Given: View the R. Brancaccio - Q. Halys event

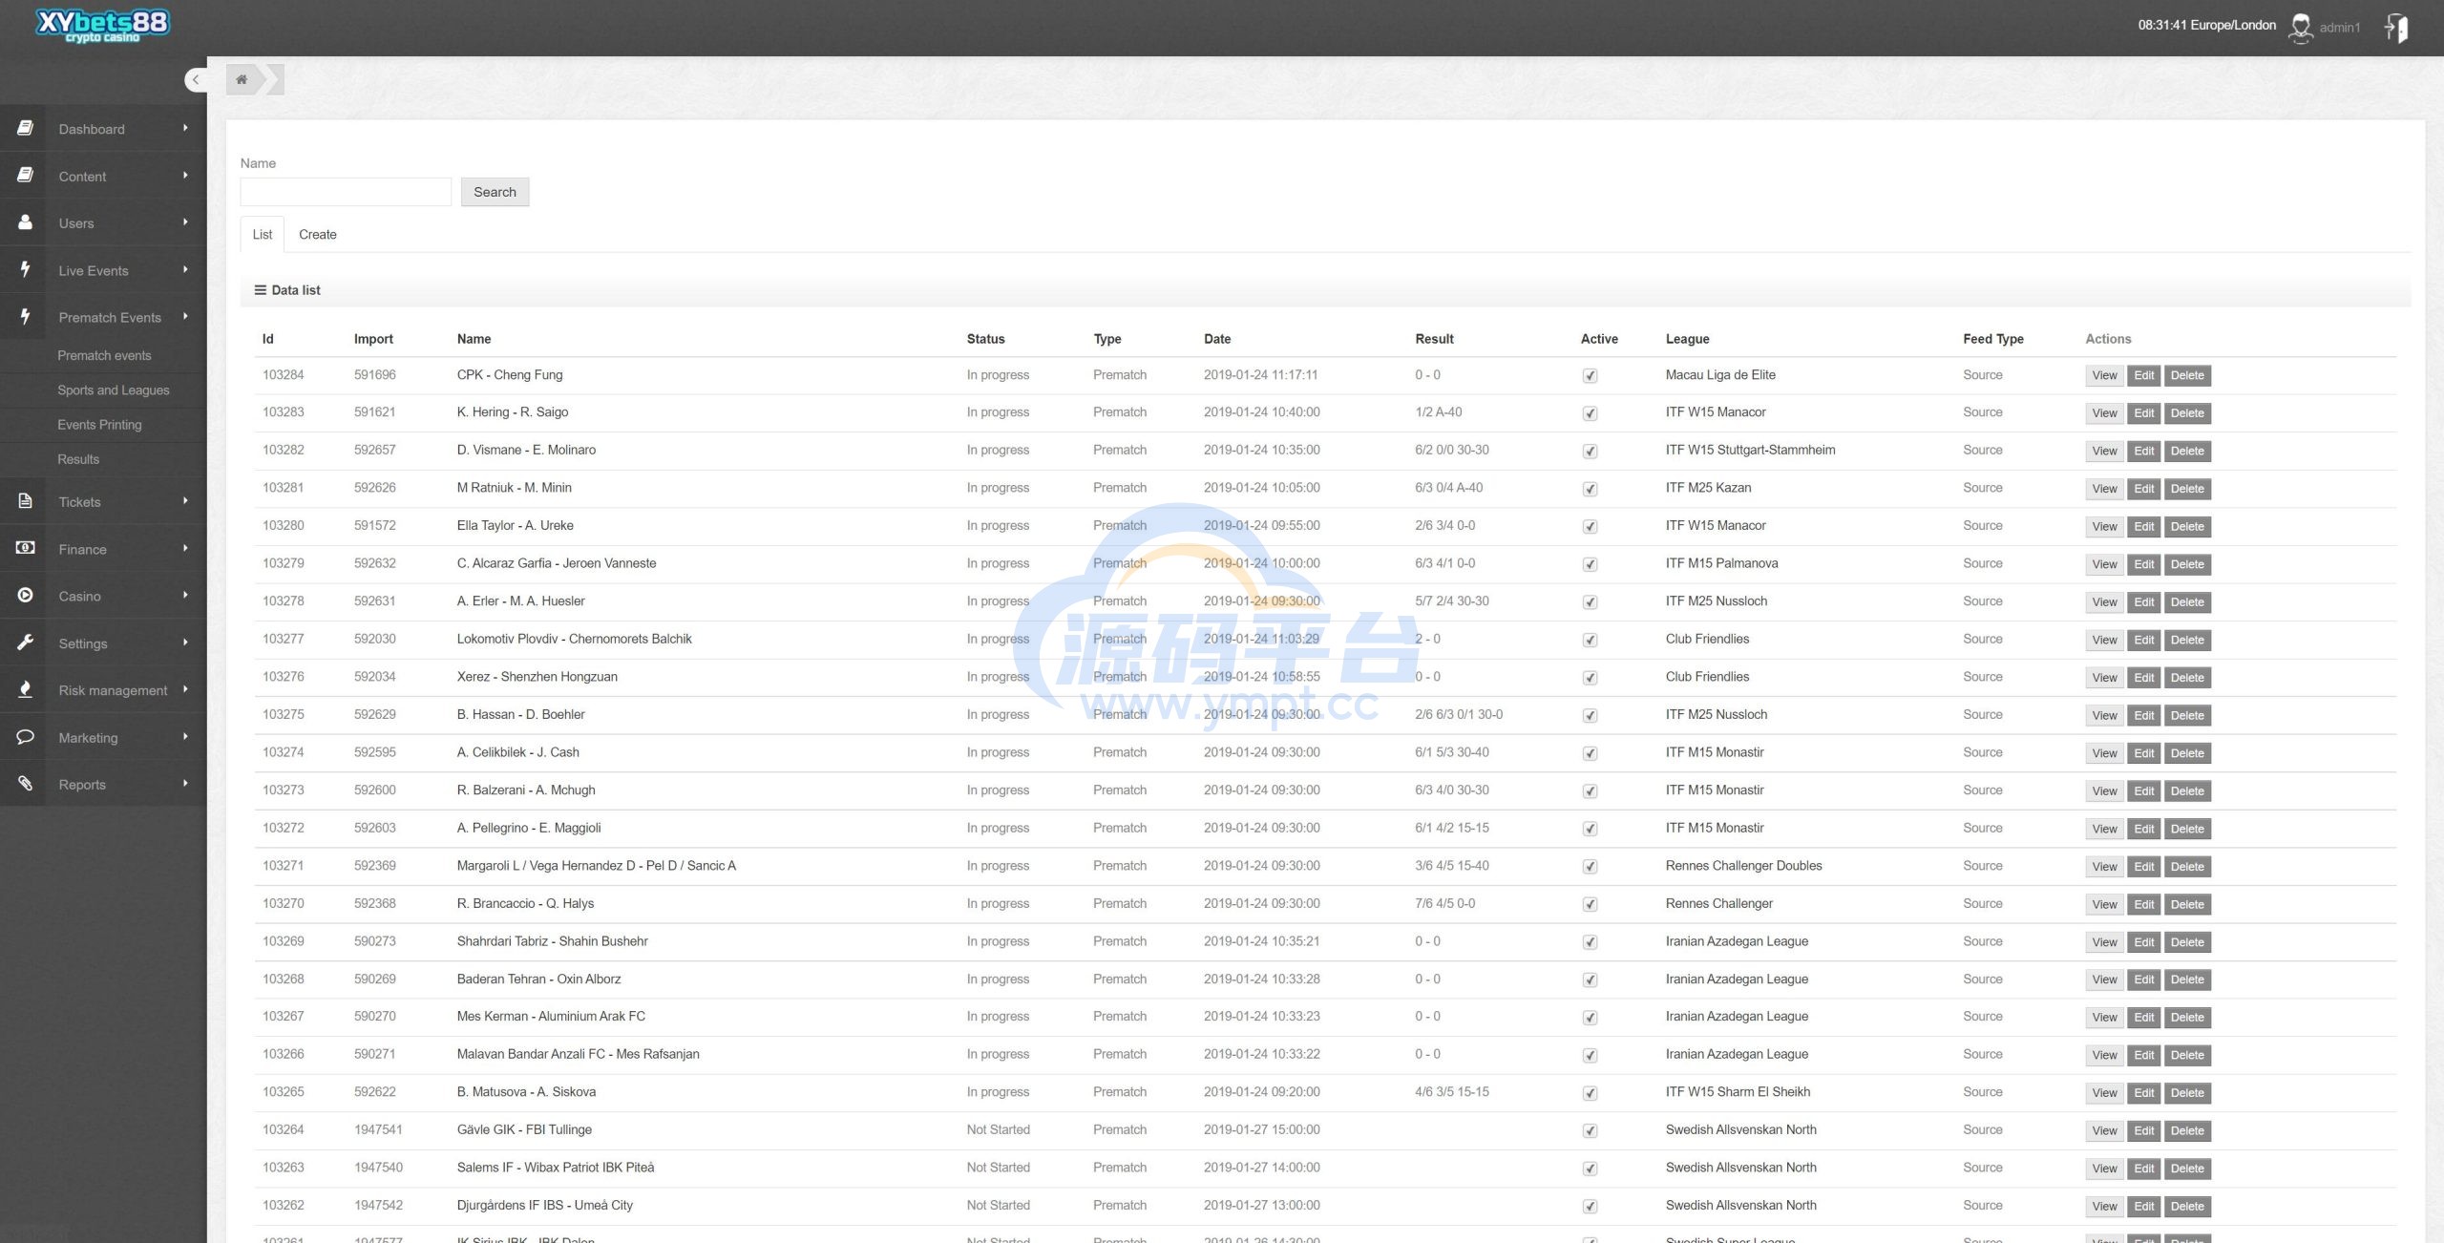Looking at the screenshot, I should (2104, 905).
